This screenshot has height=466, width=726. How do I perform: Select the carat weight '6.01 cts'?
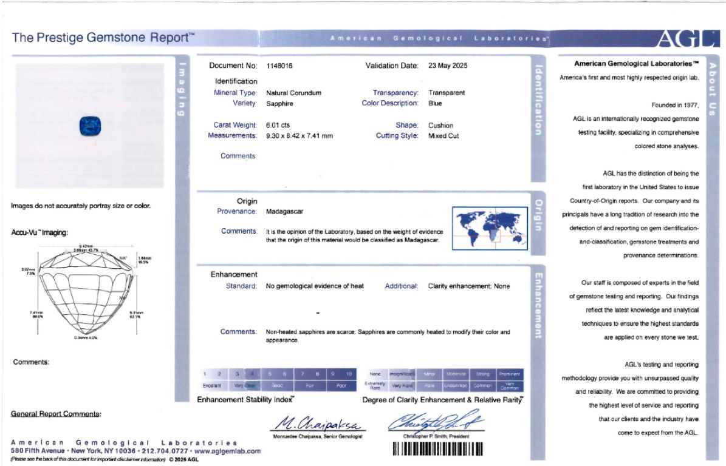tap(278, 125)
